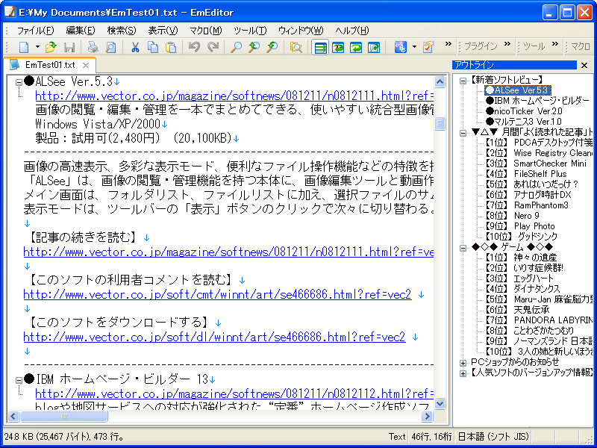Screen dimensions: 597x448
Task: Click the EmEditor icon in the title bar
Action: tap(10, 12)
